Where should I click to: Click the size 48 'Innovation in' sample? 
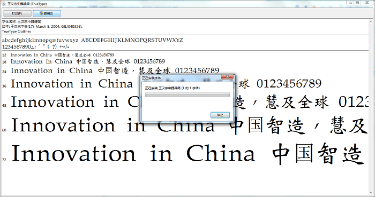coord(65,102)
